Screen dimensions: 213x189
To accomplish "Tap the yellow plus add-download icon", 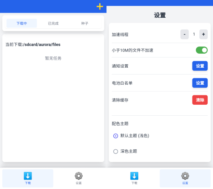I will 100,6.
